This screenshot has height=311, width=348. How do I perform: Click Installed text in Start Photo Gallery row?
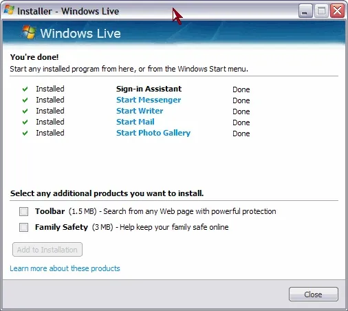coord(50,133)
